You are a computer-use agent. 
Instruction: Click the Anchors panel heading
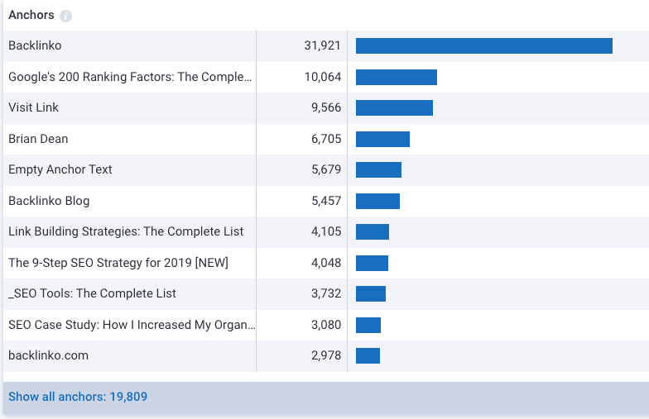click(31, 15)
